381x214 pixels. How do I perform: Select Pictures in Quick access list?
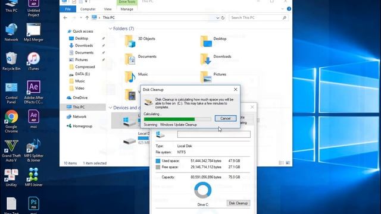tap(79, 59)
